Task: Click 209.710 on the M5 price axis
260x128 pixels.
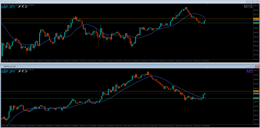Action: tap(256, 70)
